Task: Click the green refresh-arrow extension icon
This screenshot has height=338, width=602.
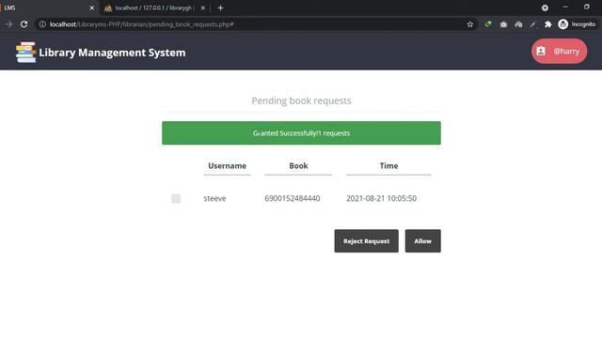Action: 488,24
